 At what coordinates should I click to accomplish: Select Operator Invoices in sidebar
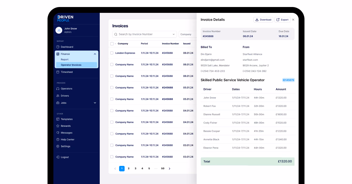click(77, 65)
